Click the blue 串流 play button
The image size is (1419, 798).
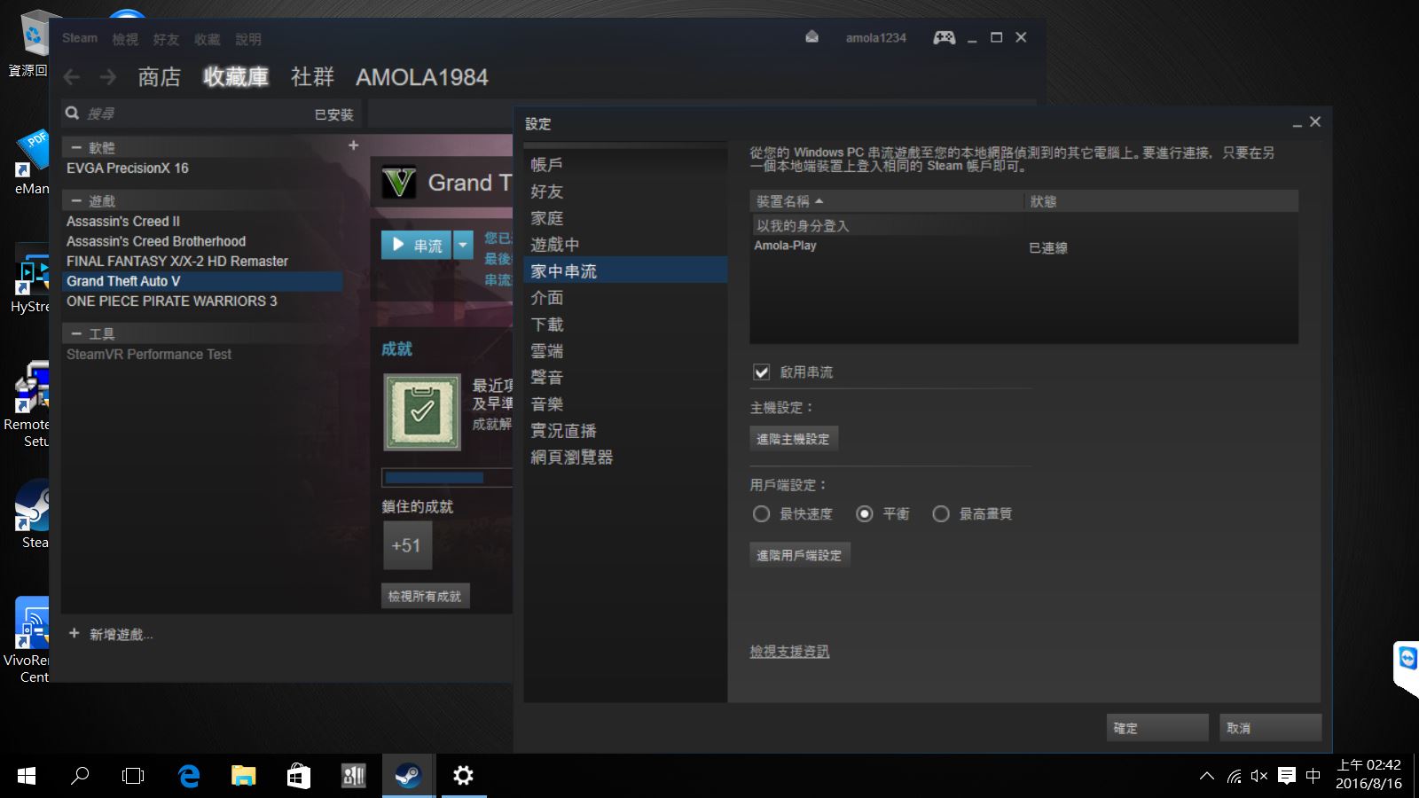416,245
